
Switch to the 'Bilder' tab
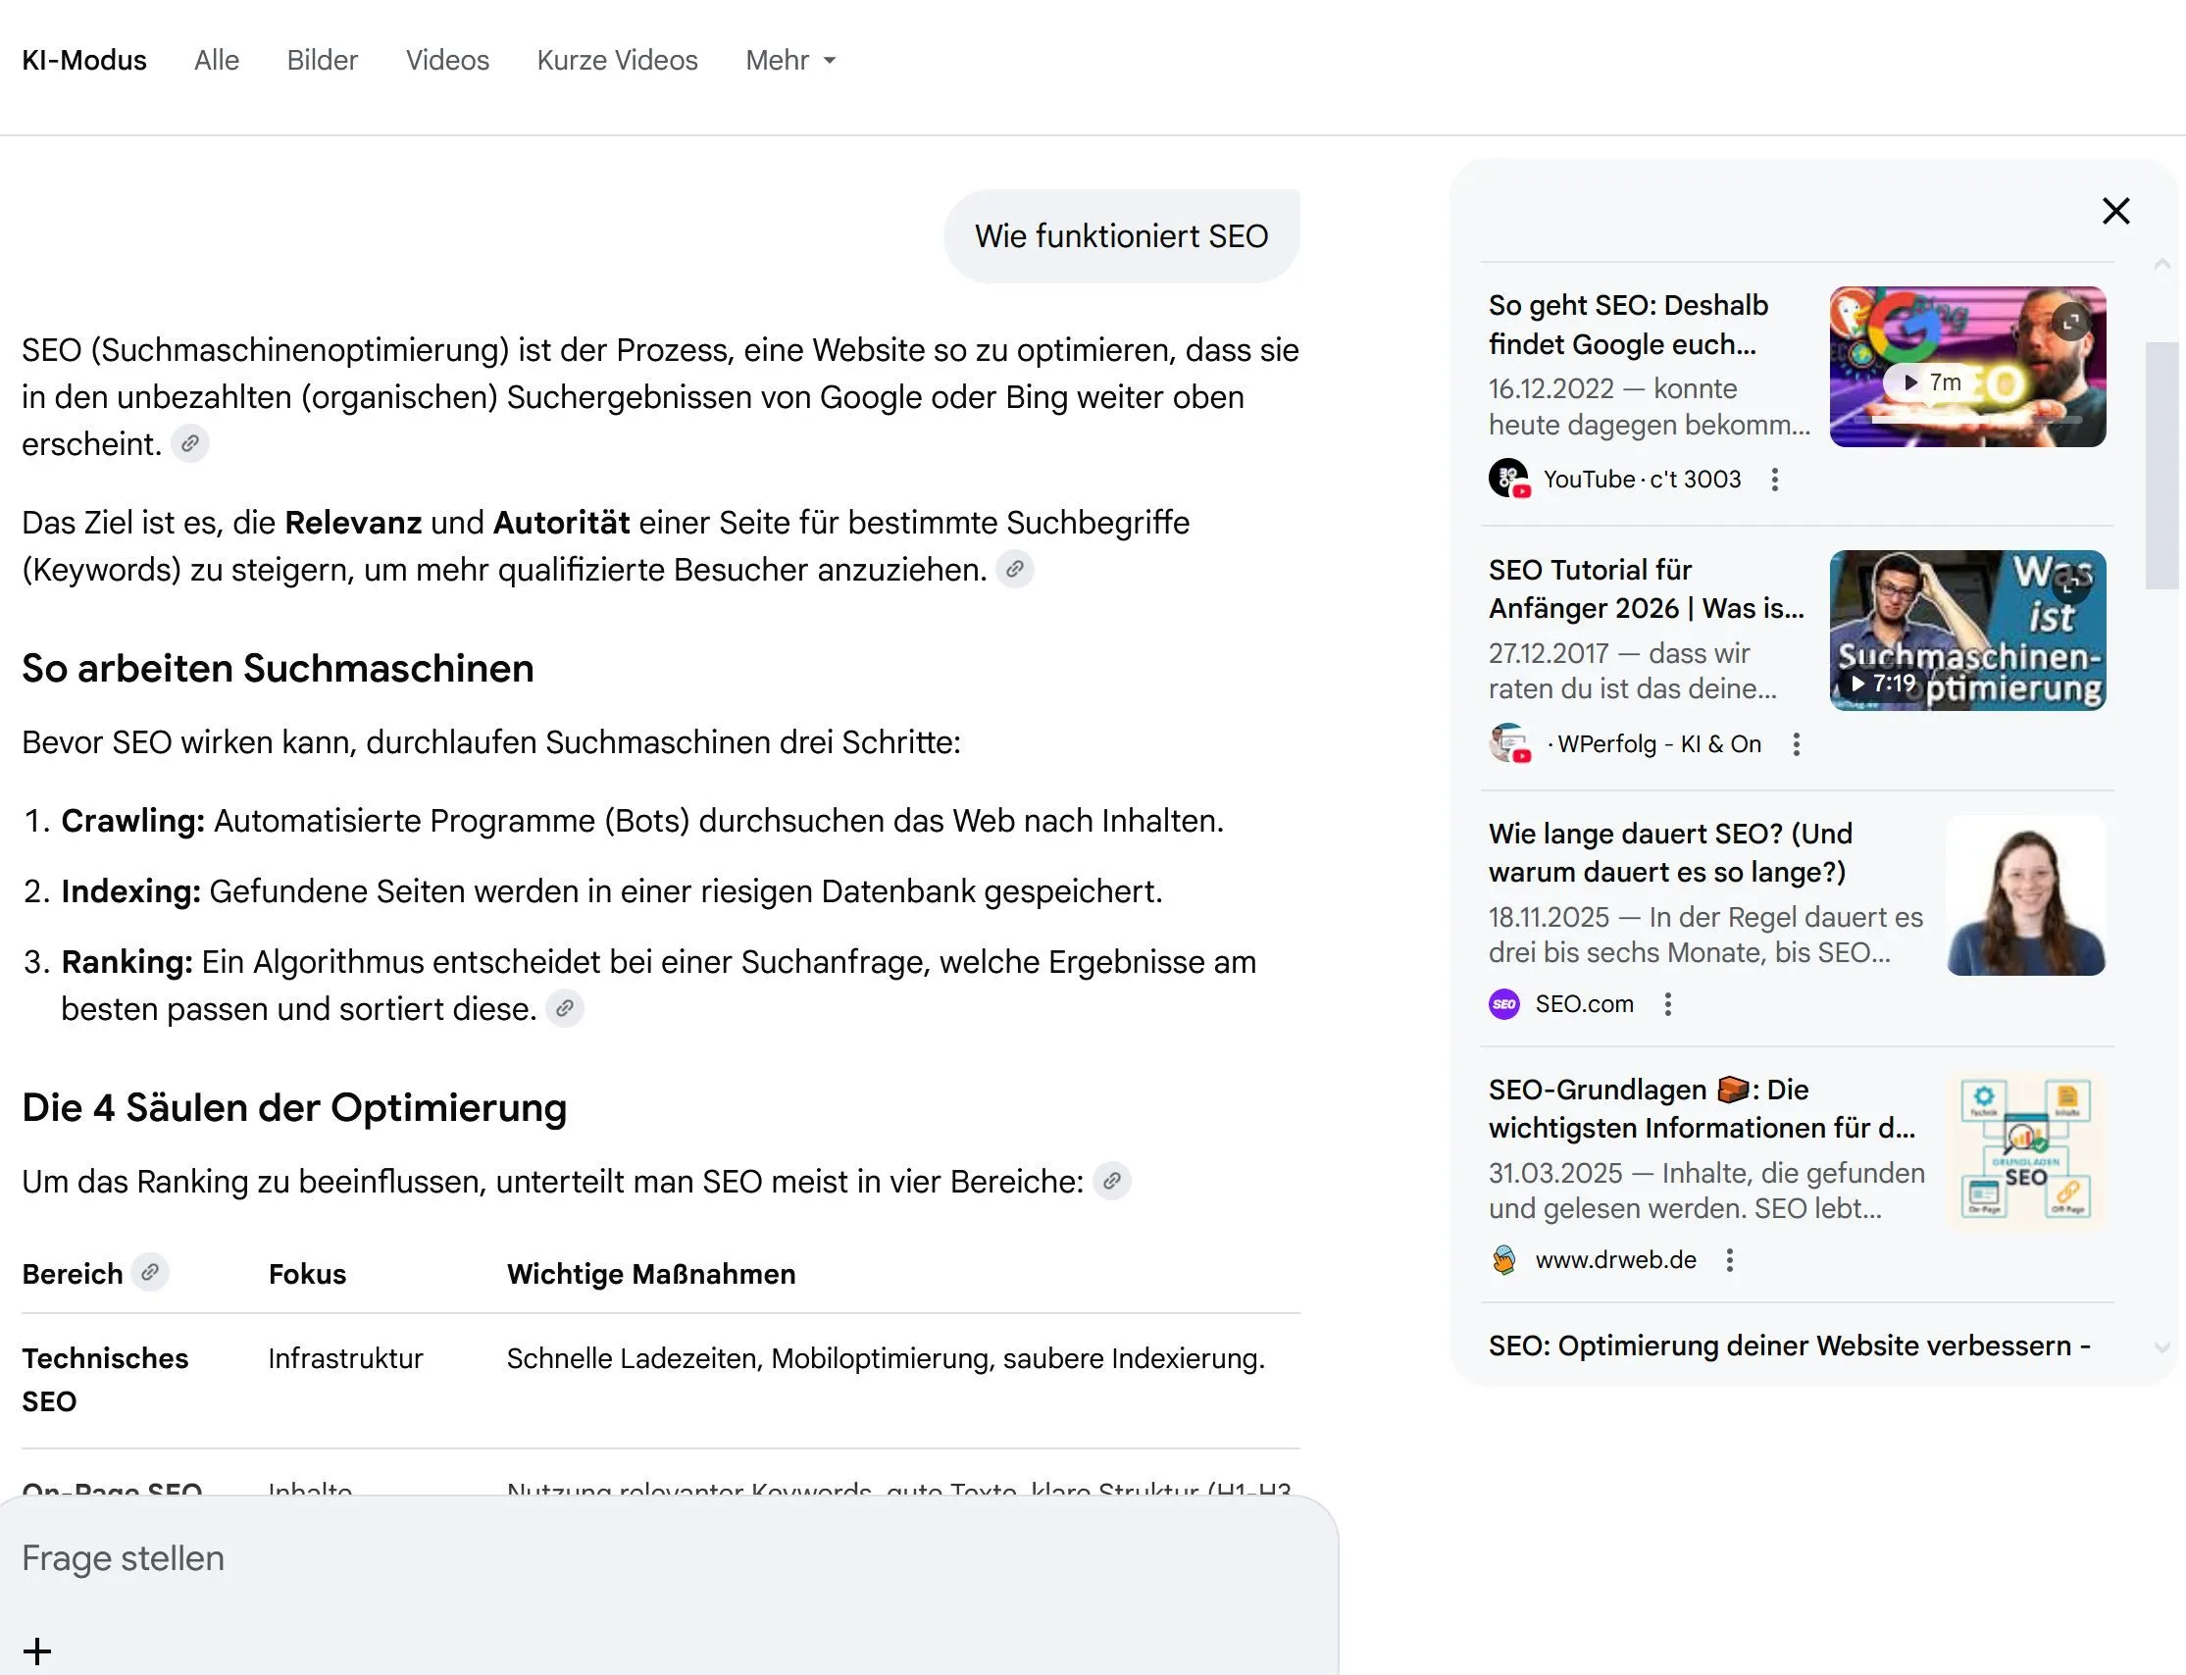tap(322, 61)
